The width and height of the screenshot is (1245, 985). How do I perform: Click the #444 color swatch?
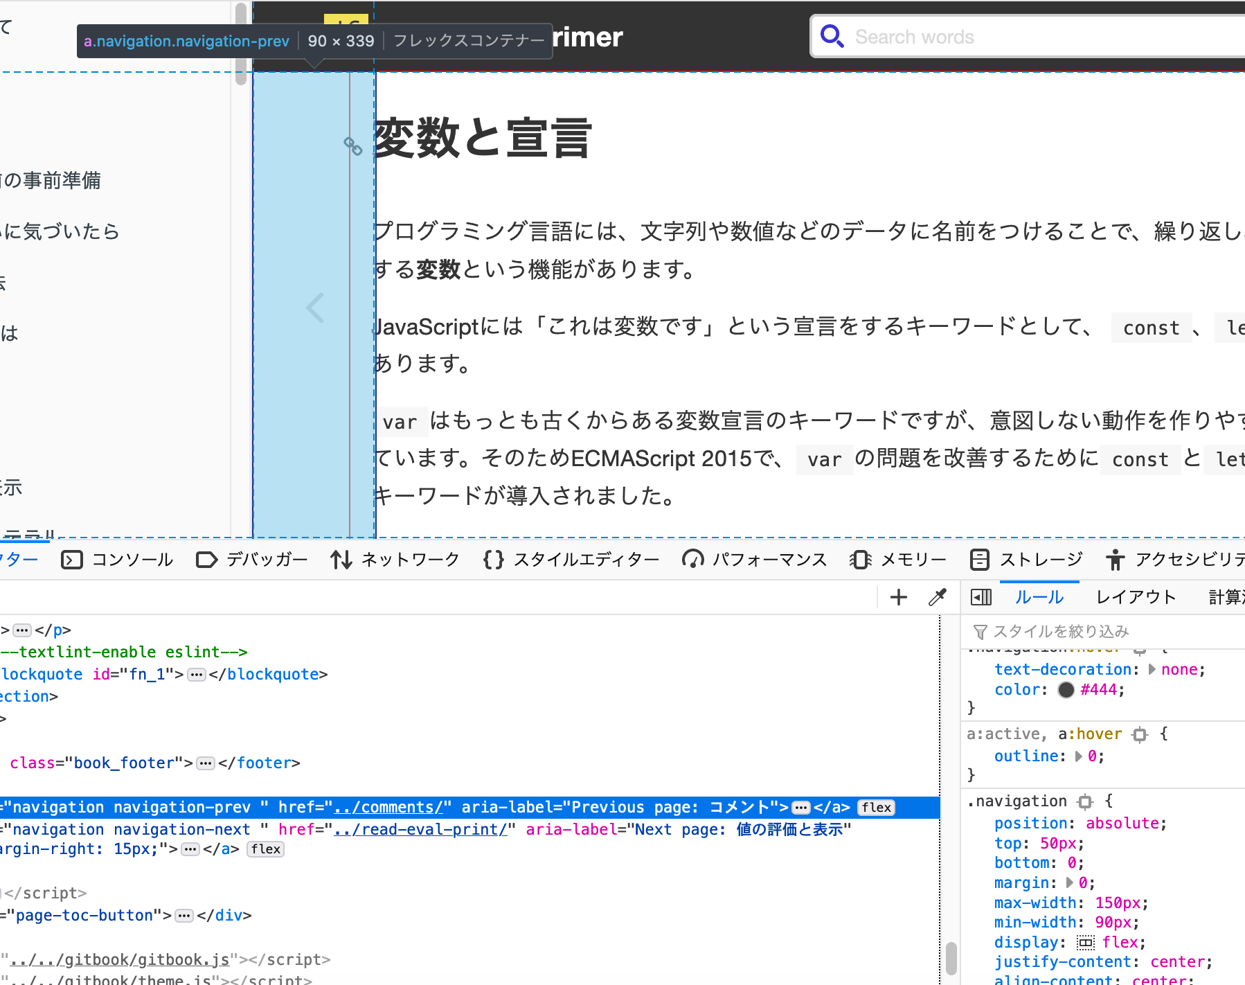1066,689
